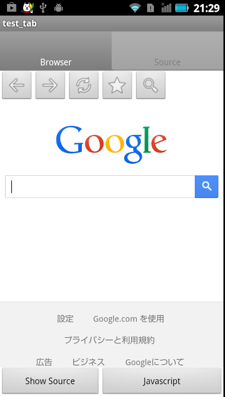Bookmark the page with the star icon
This screenshot has height=397, width=225.
pyautogui.click(x=117, y=85)
